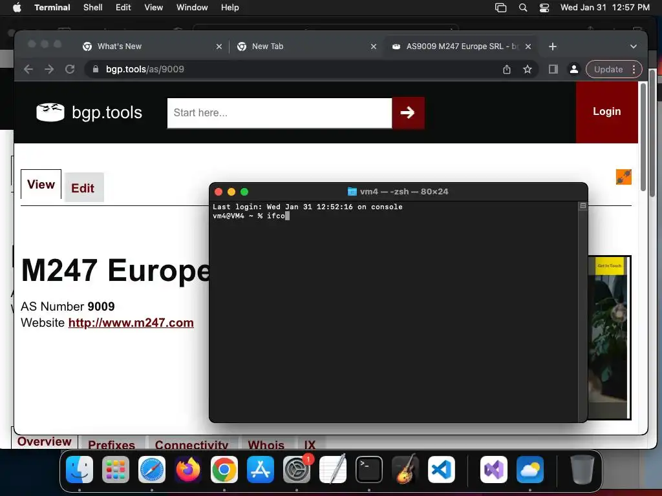Click the Terminal icon in the dock
662x496 pixels.
click(369, 470)
